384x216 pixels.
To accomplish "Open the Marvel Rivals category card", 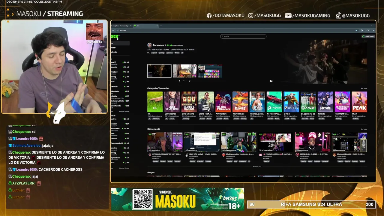I will click(240, 102).
